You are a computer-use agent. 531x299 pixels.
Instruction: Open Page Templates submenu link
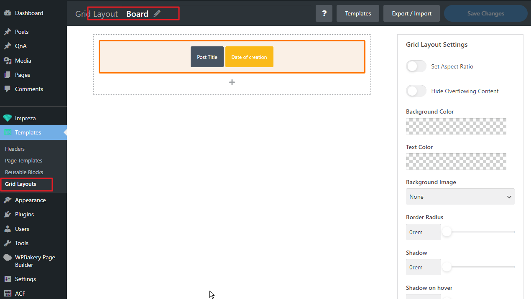[23, 160]
